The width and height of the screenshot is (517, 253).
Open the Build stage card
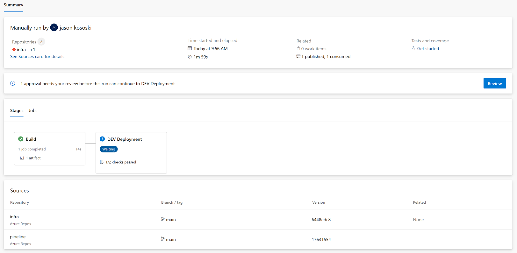coord(50,149)
